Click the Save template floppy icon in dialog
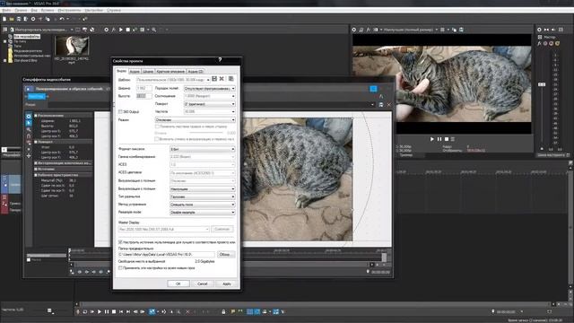574x323 pixels. [214, 79]
